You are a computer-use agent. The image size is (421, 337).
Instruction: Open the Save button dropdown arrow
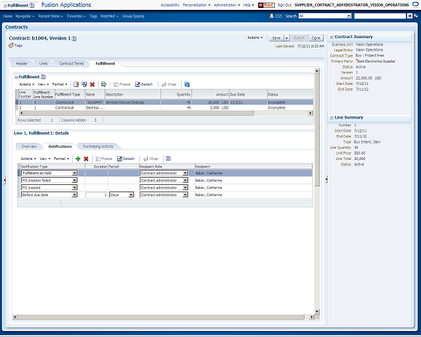click(287, 38)
